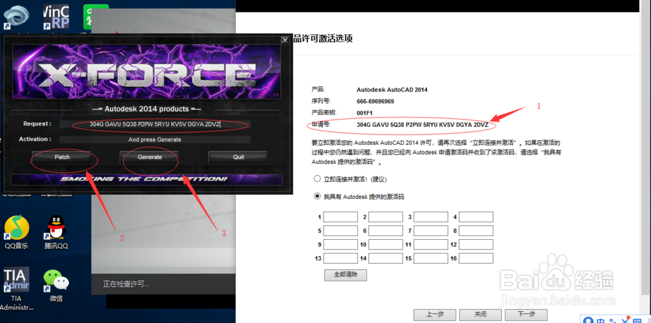This screenshot has height=323, width=651.
Task: Click the Autodesk 2014 products title text
Action: point(146,109)
